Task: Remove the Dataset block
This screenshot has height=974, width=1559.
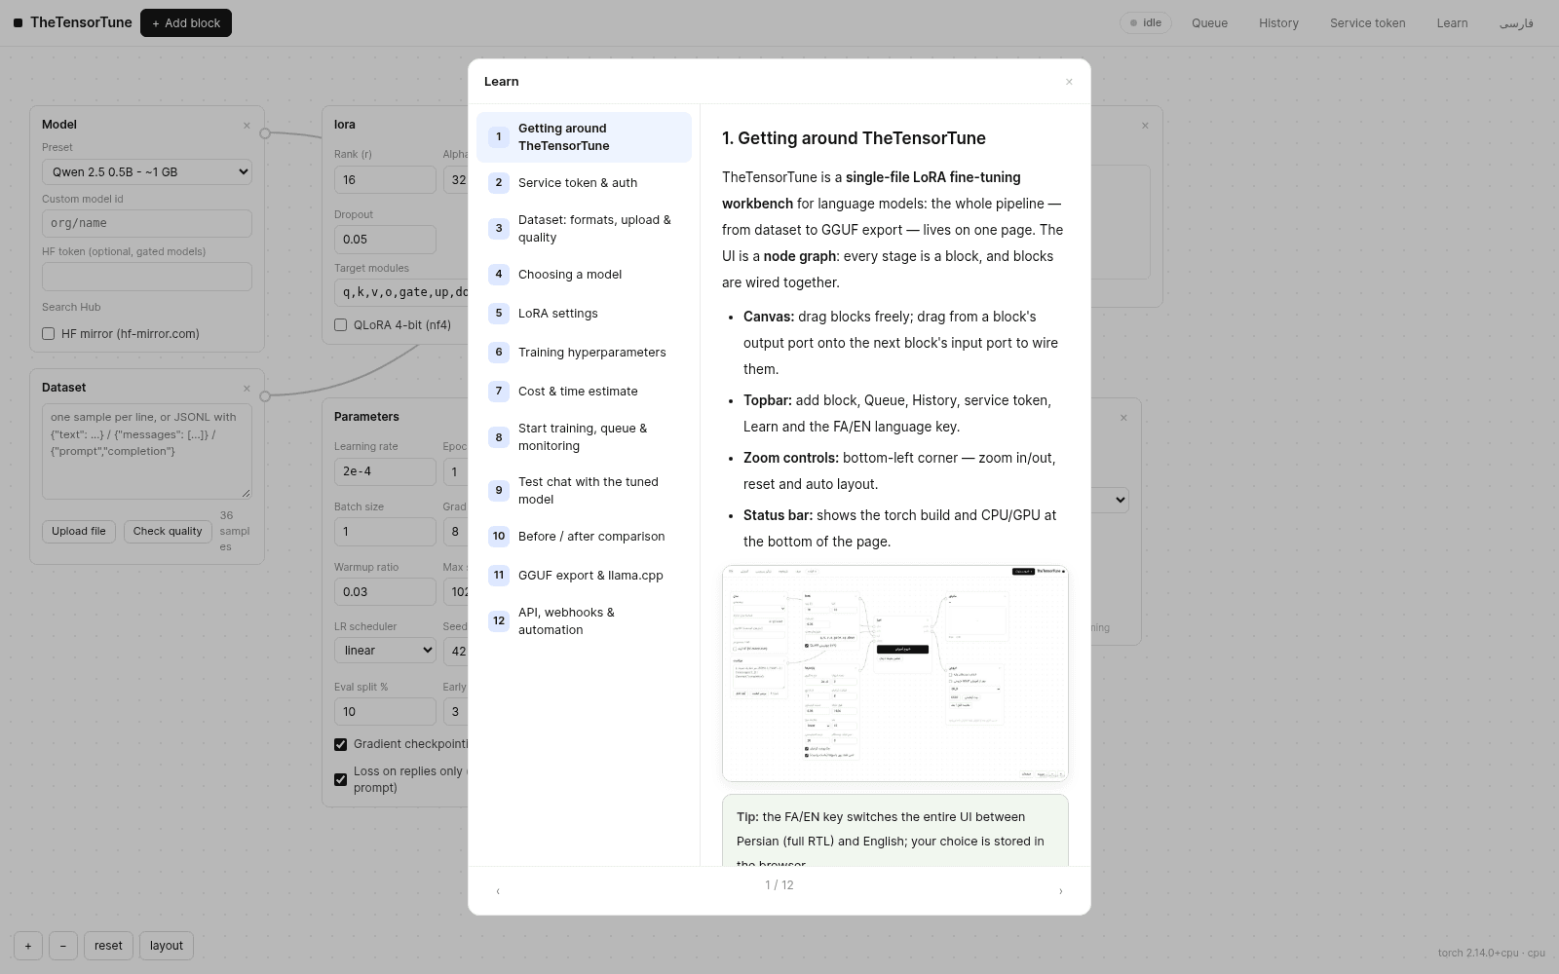Action: pyautogui.click(x=247, y=388)
